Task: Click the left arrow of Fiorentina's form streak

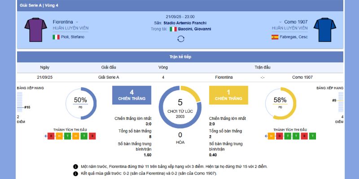Action: point(46,136)
